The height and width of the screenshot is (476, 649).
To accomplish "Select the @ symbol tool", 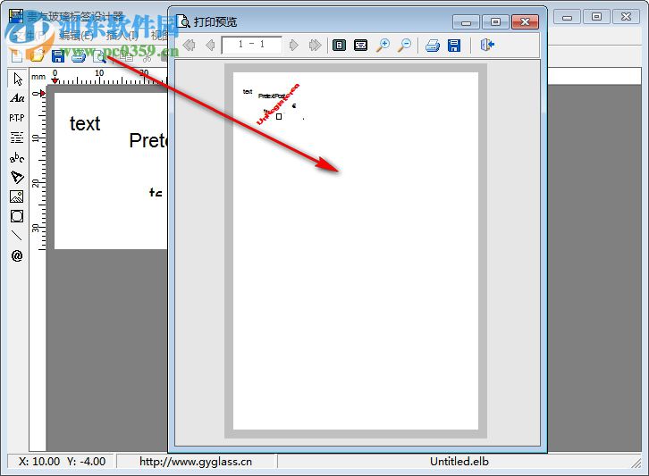I will (x=17, y=255).
